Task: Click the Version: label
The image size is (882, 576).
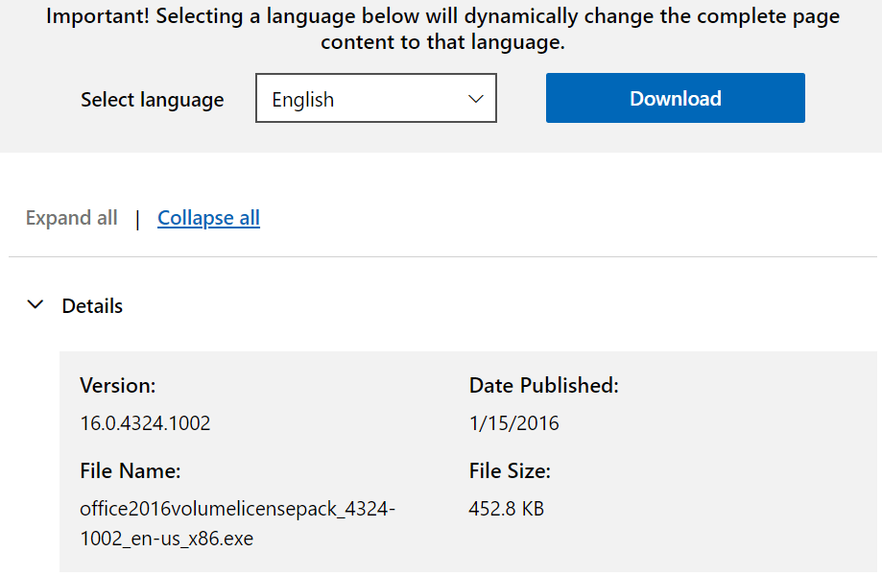Action: point(117,386)
